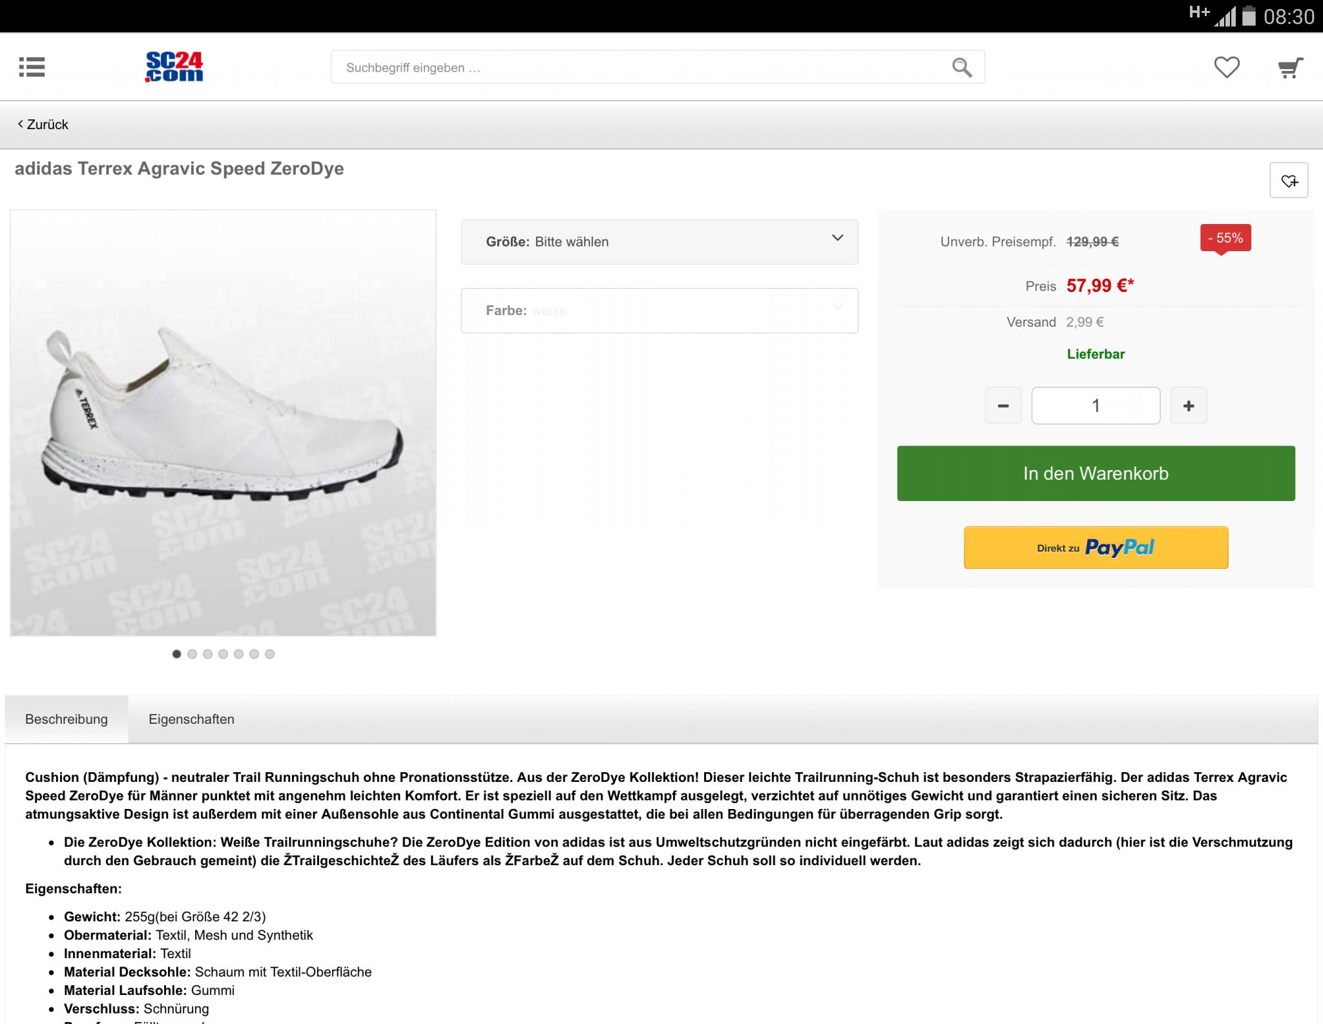1323x1024 pixels.
Task: Pay with Direkt zu PayPal button
Action: click(x=1096, y=548)
